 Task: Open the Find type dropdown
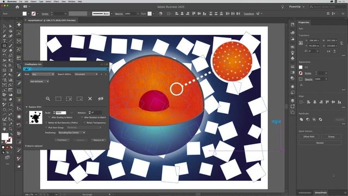pos(43,74)
